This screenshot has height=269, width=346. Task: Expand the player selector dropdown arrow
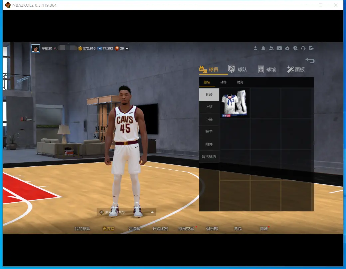pos(152,212)
